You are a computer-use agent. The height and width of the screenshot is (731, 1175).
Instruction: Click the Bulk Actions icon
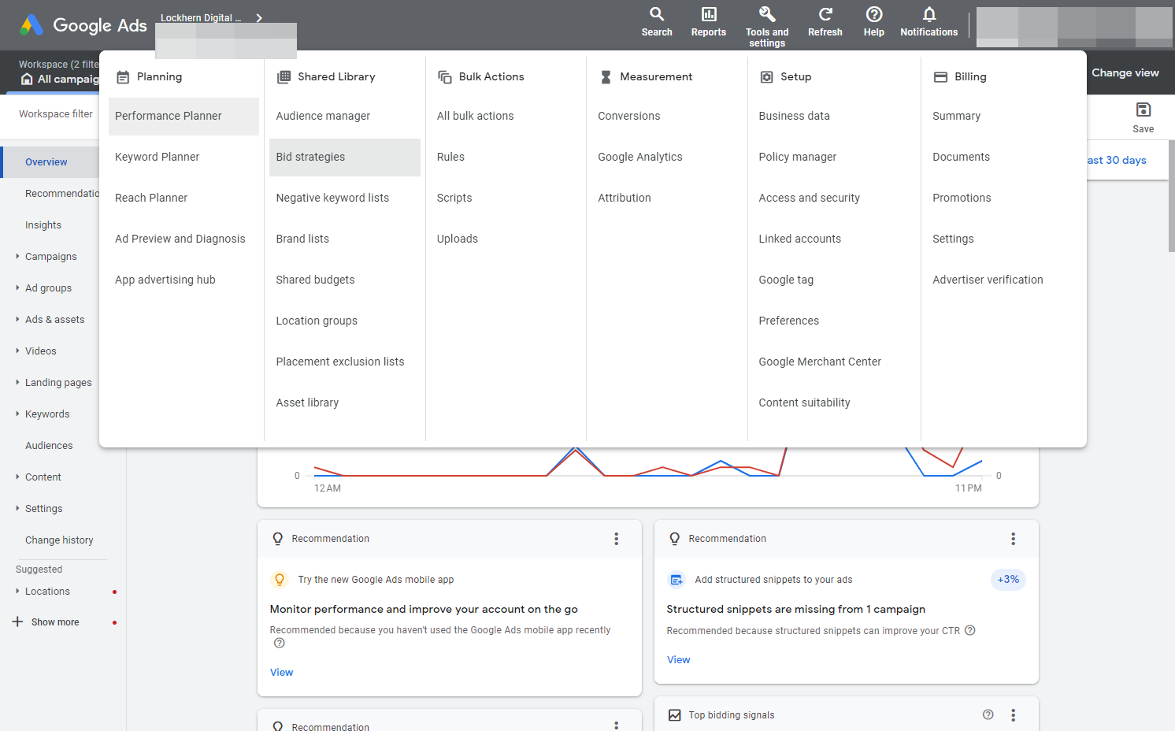pos(445,77)
